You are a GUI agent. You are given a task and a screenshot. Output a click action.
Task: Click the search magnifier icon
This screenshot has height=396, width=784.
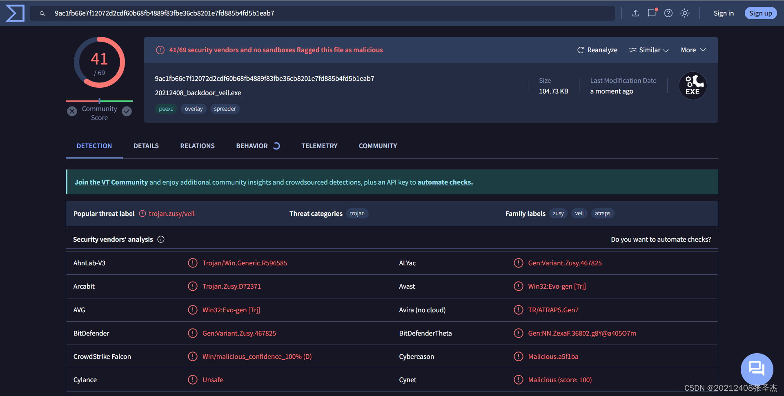click(x=42, y=13)
